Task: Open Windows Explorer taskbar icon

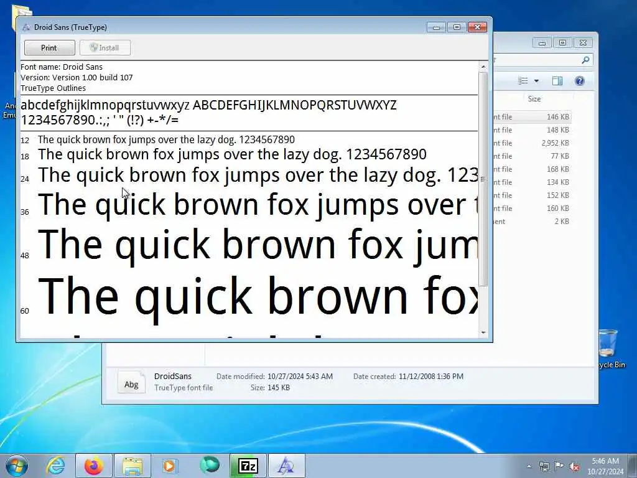Action: click(133, 466)
